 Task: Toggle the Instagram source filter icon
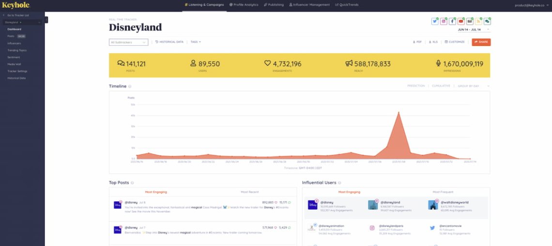coord(444,21)
